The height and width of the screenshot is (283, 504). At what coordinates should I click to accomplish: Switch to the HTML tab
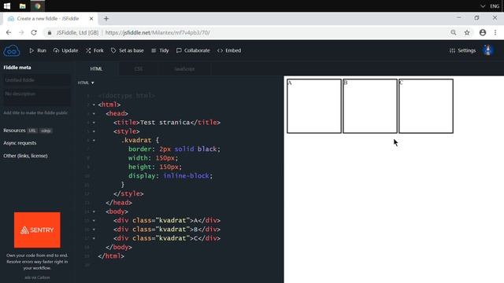pyautogui.click(x=96, y=68)
